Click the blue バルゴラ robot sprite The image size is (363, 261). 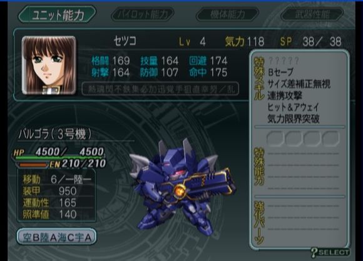coord(182,185)
